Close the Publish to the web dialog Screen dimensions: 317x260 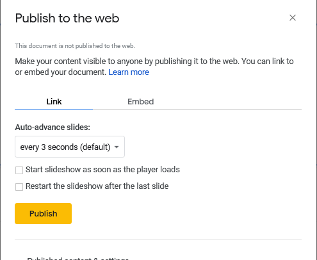click(293, 18)
